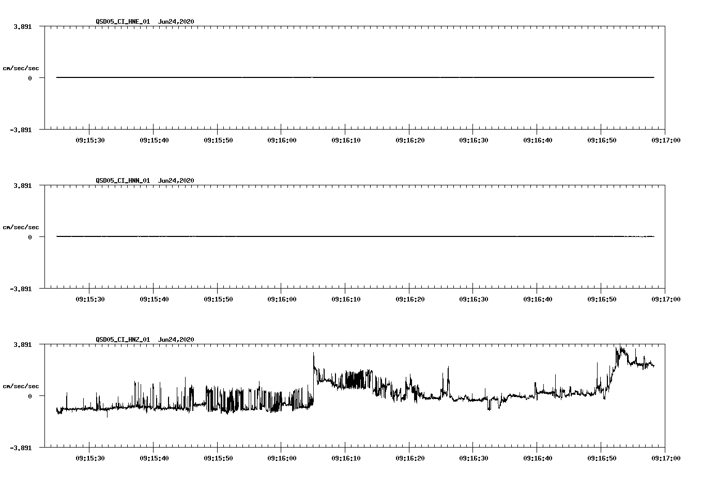Click 09:15:30 time label under HNZ plot
Viewport: 702px width, 477px height.
(90, 458)
